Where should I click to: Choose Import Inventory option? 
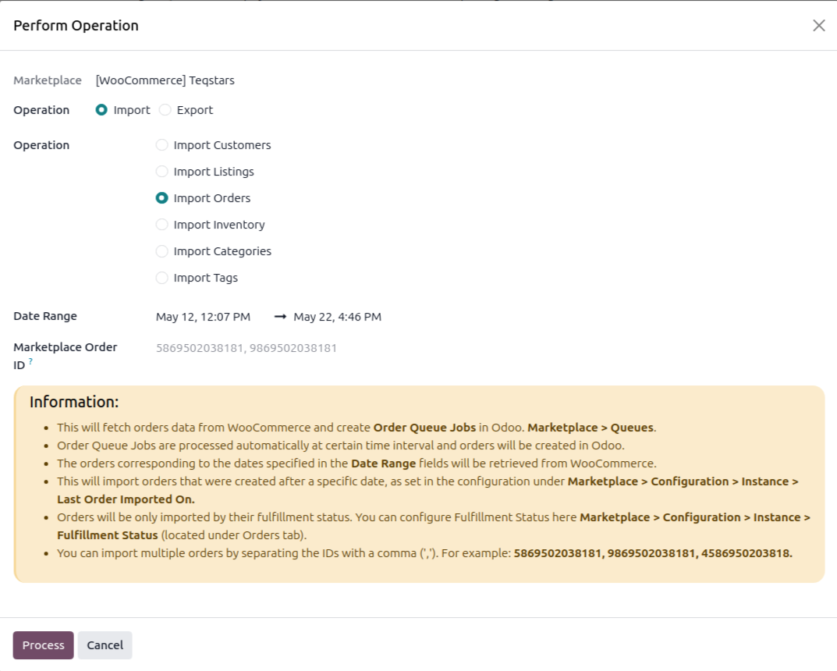[161, 225]
